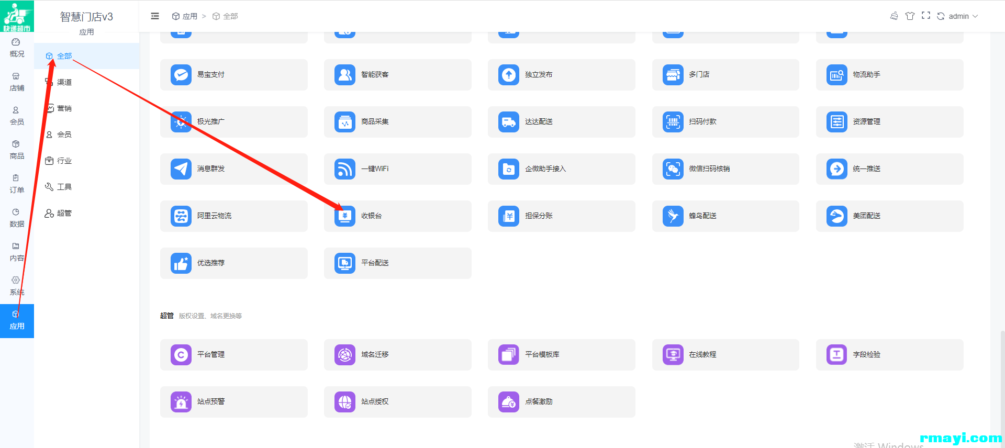Click the 应用 breadcrumb link
The height and width of the screenshot is (448, 1005).
click(185, 16)
